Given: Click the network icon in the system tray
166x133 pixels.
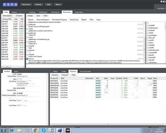Looking at the screenshot, I should point(149,130).
